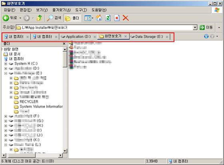Open the 검색 search tool

(x=54, y=18)
